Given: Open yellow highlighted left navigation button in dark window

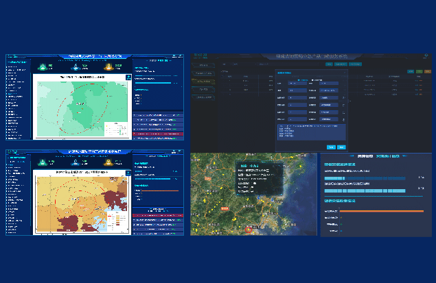Looking at the screenshot, I should [203, 82].
